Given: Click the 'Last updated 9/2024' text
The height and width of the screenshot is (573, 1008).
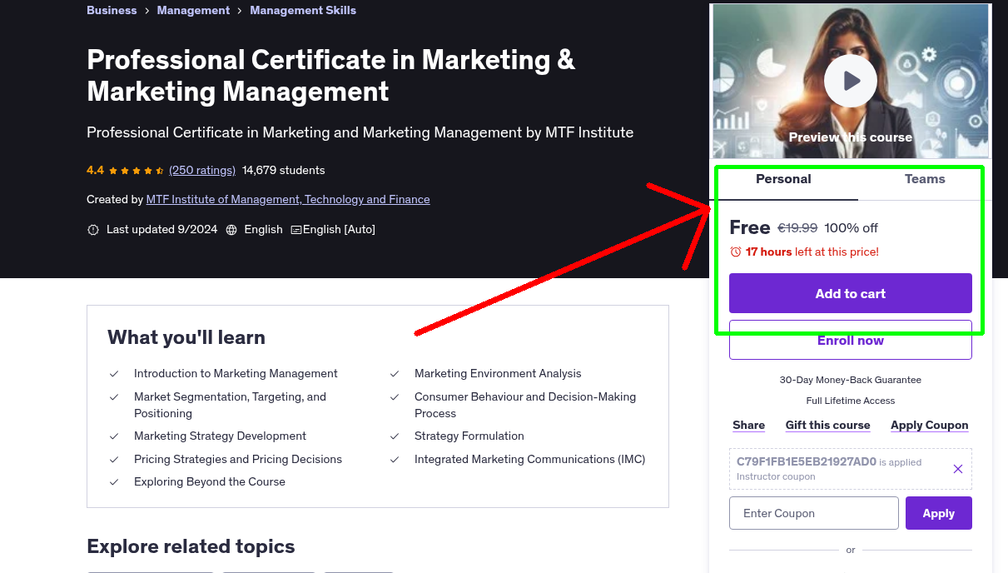Looking at the screenshot, I should tap(162, 229).
